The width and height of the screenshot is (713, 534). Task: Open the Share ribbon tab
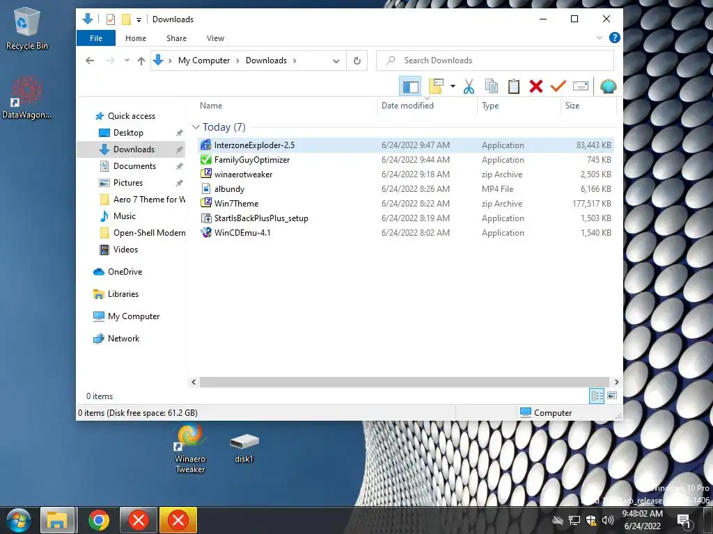click(176, 38)
